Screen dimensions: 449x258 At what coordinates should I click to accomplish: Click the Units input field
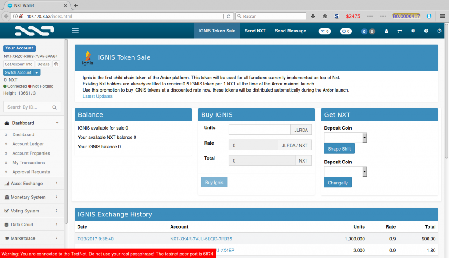coord(260,130)
